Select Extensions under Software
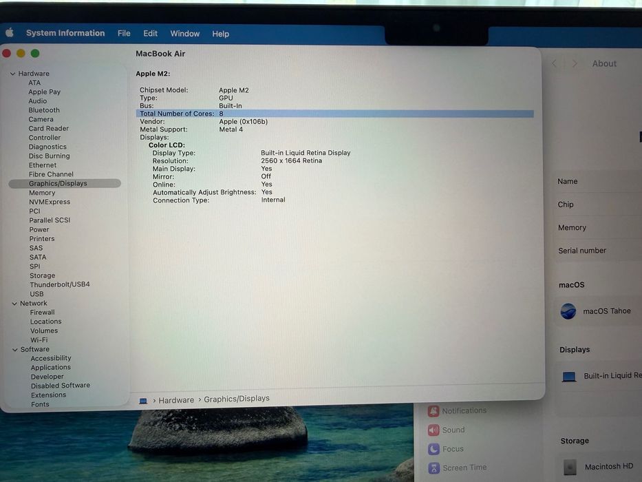Viewport: 642px width, 482px height. coord(48,395)
